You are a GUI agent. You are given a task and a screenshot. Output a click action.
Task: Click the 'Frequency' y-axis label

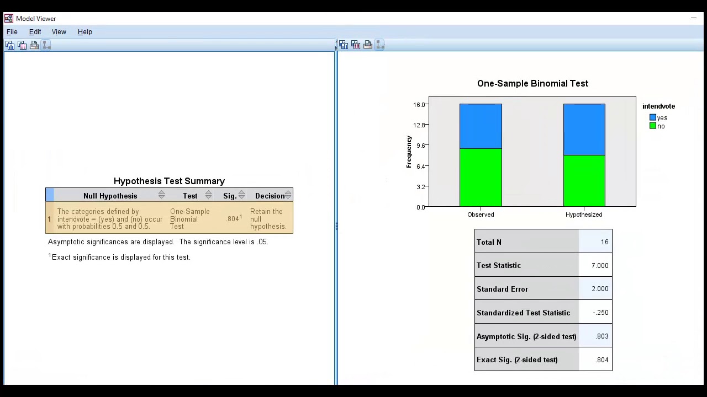[409, 152]
